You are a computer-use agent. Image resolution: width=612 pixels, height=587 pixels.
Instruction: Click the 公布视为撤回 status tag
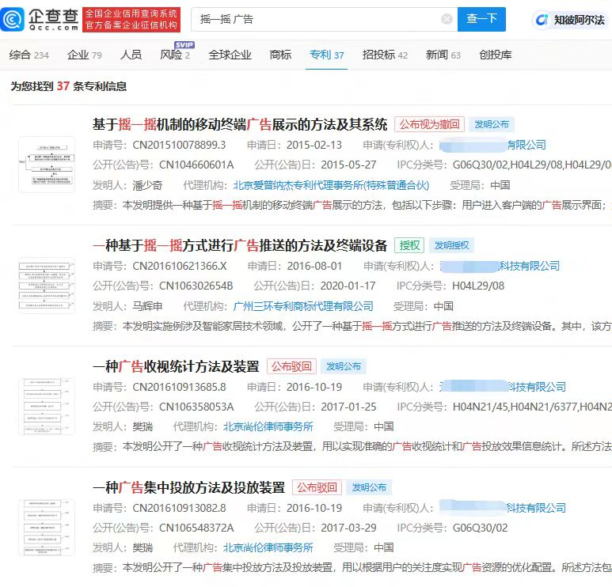click(x=429, y=124)
